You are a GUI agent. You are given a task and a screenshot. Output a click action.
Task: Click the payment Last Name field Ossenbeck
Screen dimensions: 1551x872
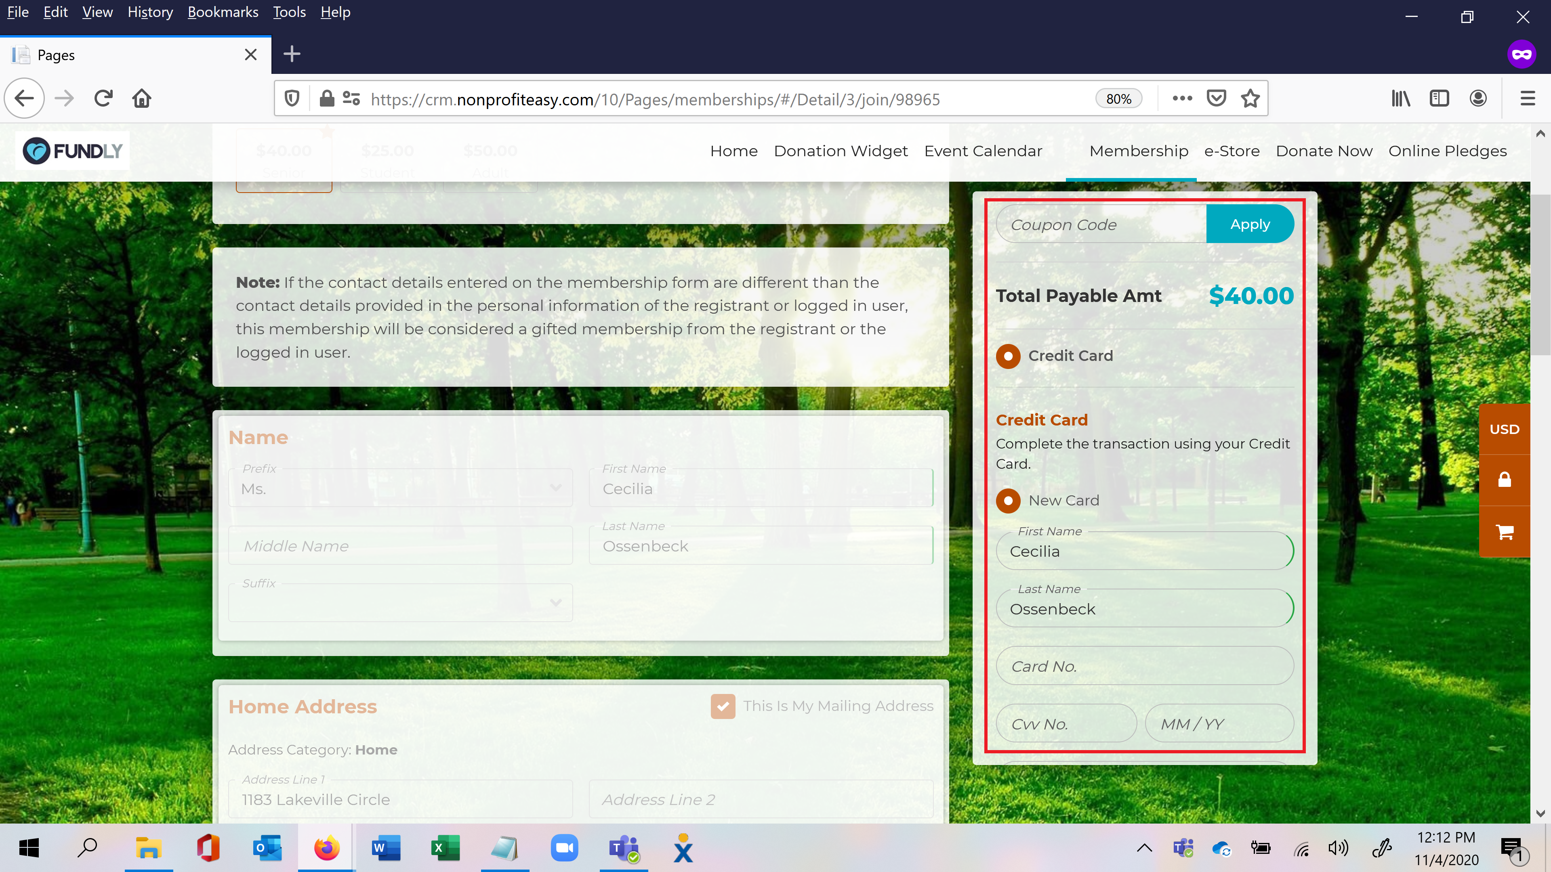[x=1145, y=608]
